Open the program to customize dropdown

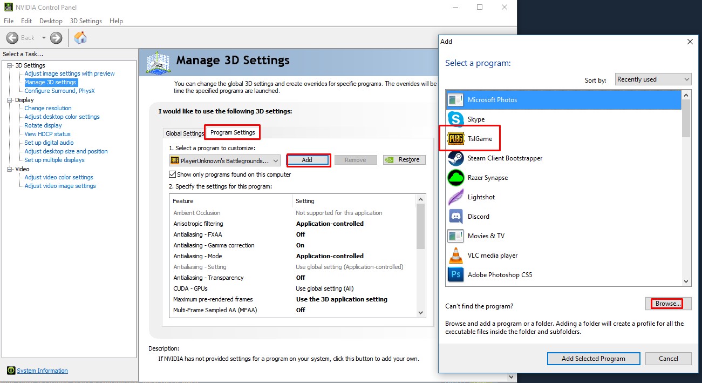[224, 160]
